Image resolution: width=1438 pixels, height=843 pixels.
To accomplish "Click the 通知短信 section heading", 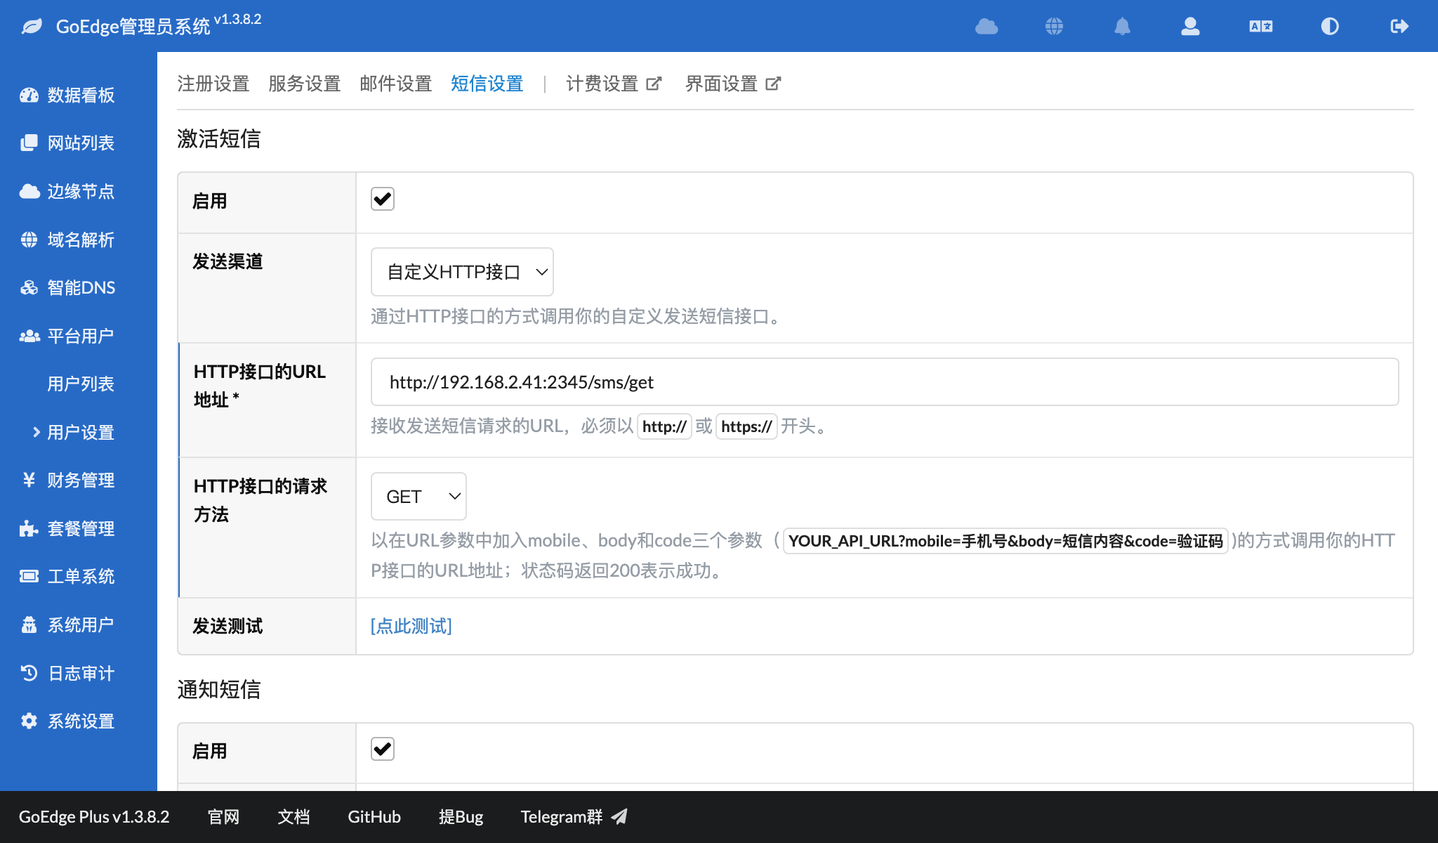I will [219, 689].
